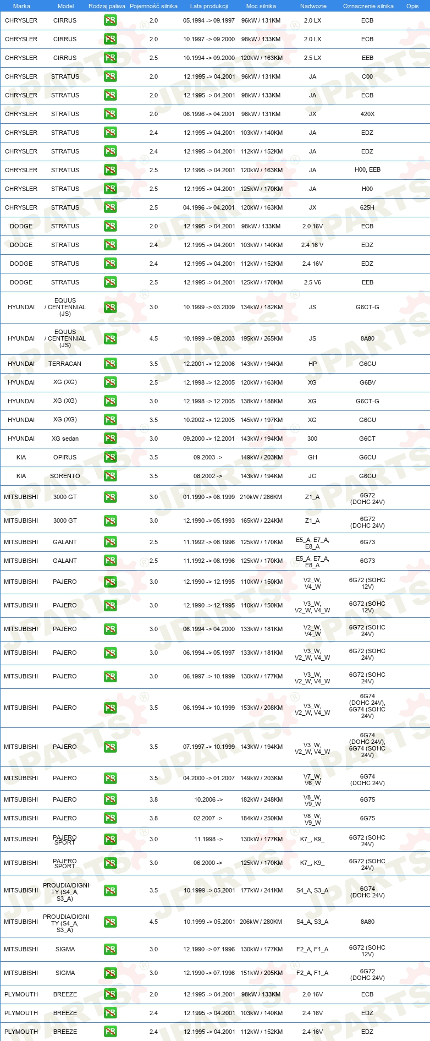430x1041 pixels.
Task: Click engine code 625H
Action: (367, 207)
